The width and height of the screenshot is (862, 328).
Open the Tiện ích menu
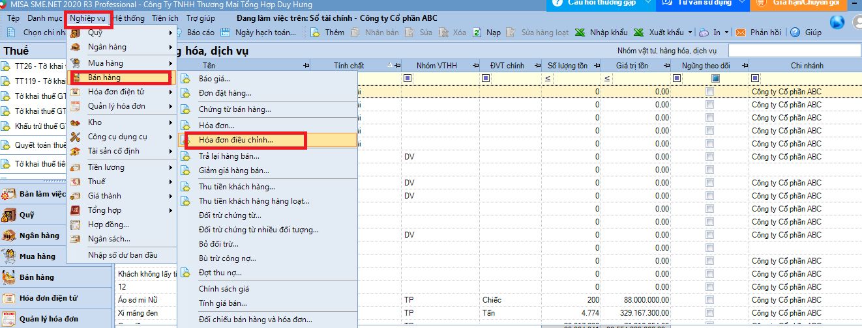(164, 19)
